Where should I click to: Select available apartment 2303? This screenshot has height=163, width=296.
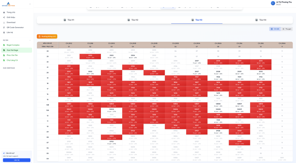click(x=112, y=56)
